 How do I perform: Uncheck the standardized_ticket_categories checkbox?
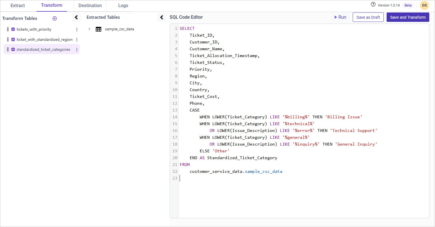[x=13, y=50]
